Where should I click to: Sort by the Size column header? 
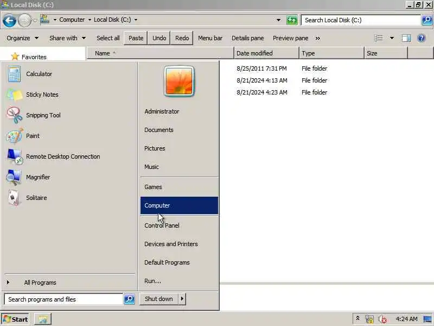coord(386,53)
